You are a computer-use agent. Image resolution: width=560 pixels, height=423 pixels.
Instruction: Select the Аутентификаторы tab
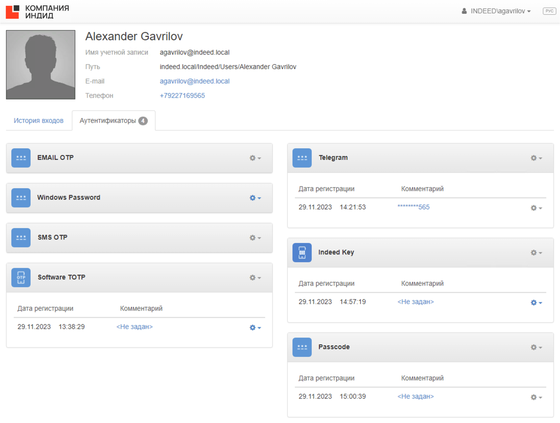point(113,121)
